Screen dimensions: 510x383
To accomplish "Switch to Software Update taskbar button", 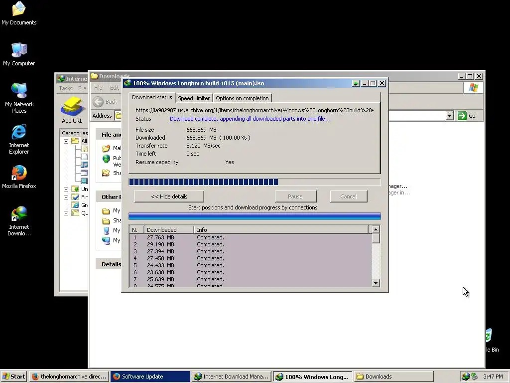I will (150, 377).
